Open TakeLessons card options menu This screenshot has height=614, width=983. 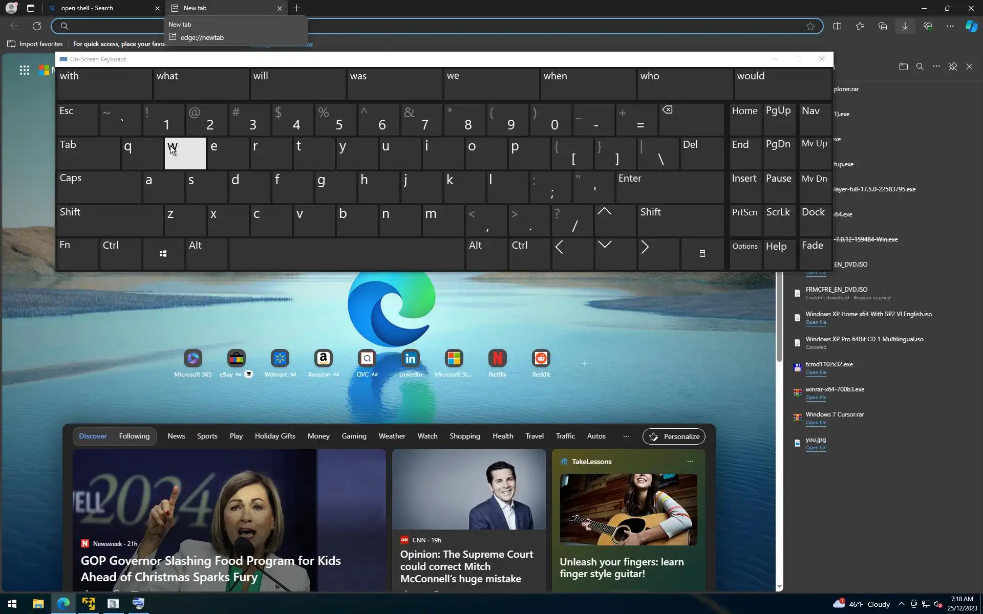coord(690,462)
